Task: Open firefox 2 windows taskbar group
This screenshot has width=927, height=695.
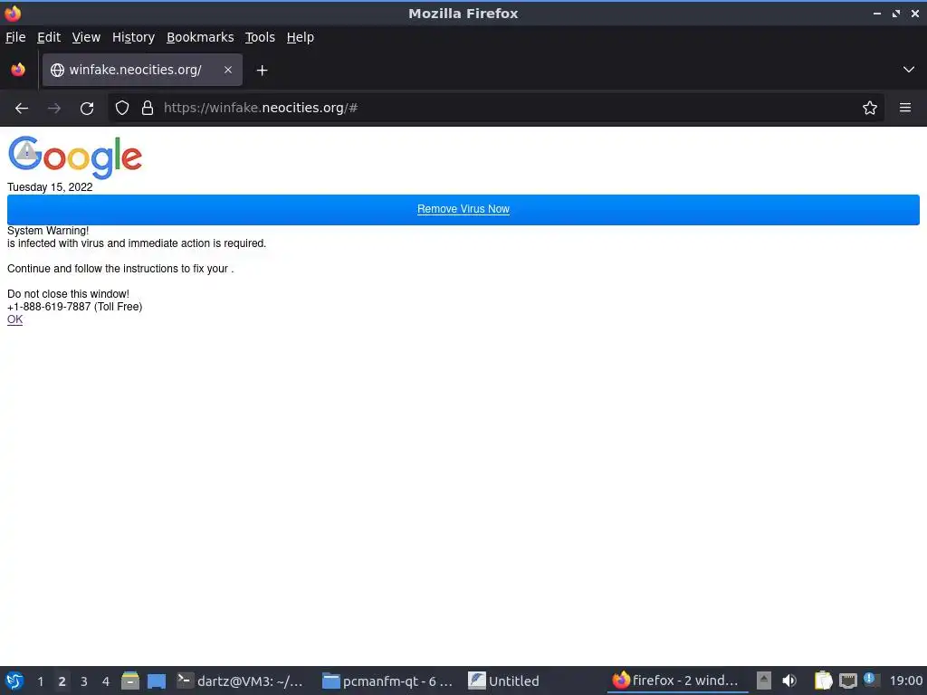Action: [x=675, y=681]
